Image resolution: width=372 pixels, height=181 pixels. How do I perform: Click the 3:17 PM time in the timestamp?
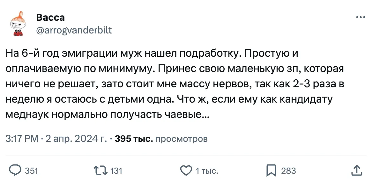pyautogui.click(x=22, y=139)
